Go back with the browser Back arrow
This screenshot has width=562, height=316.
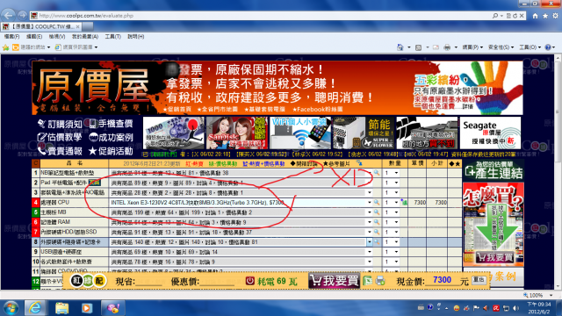tap(8, 15)
